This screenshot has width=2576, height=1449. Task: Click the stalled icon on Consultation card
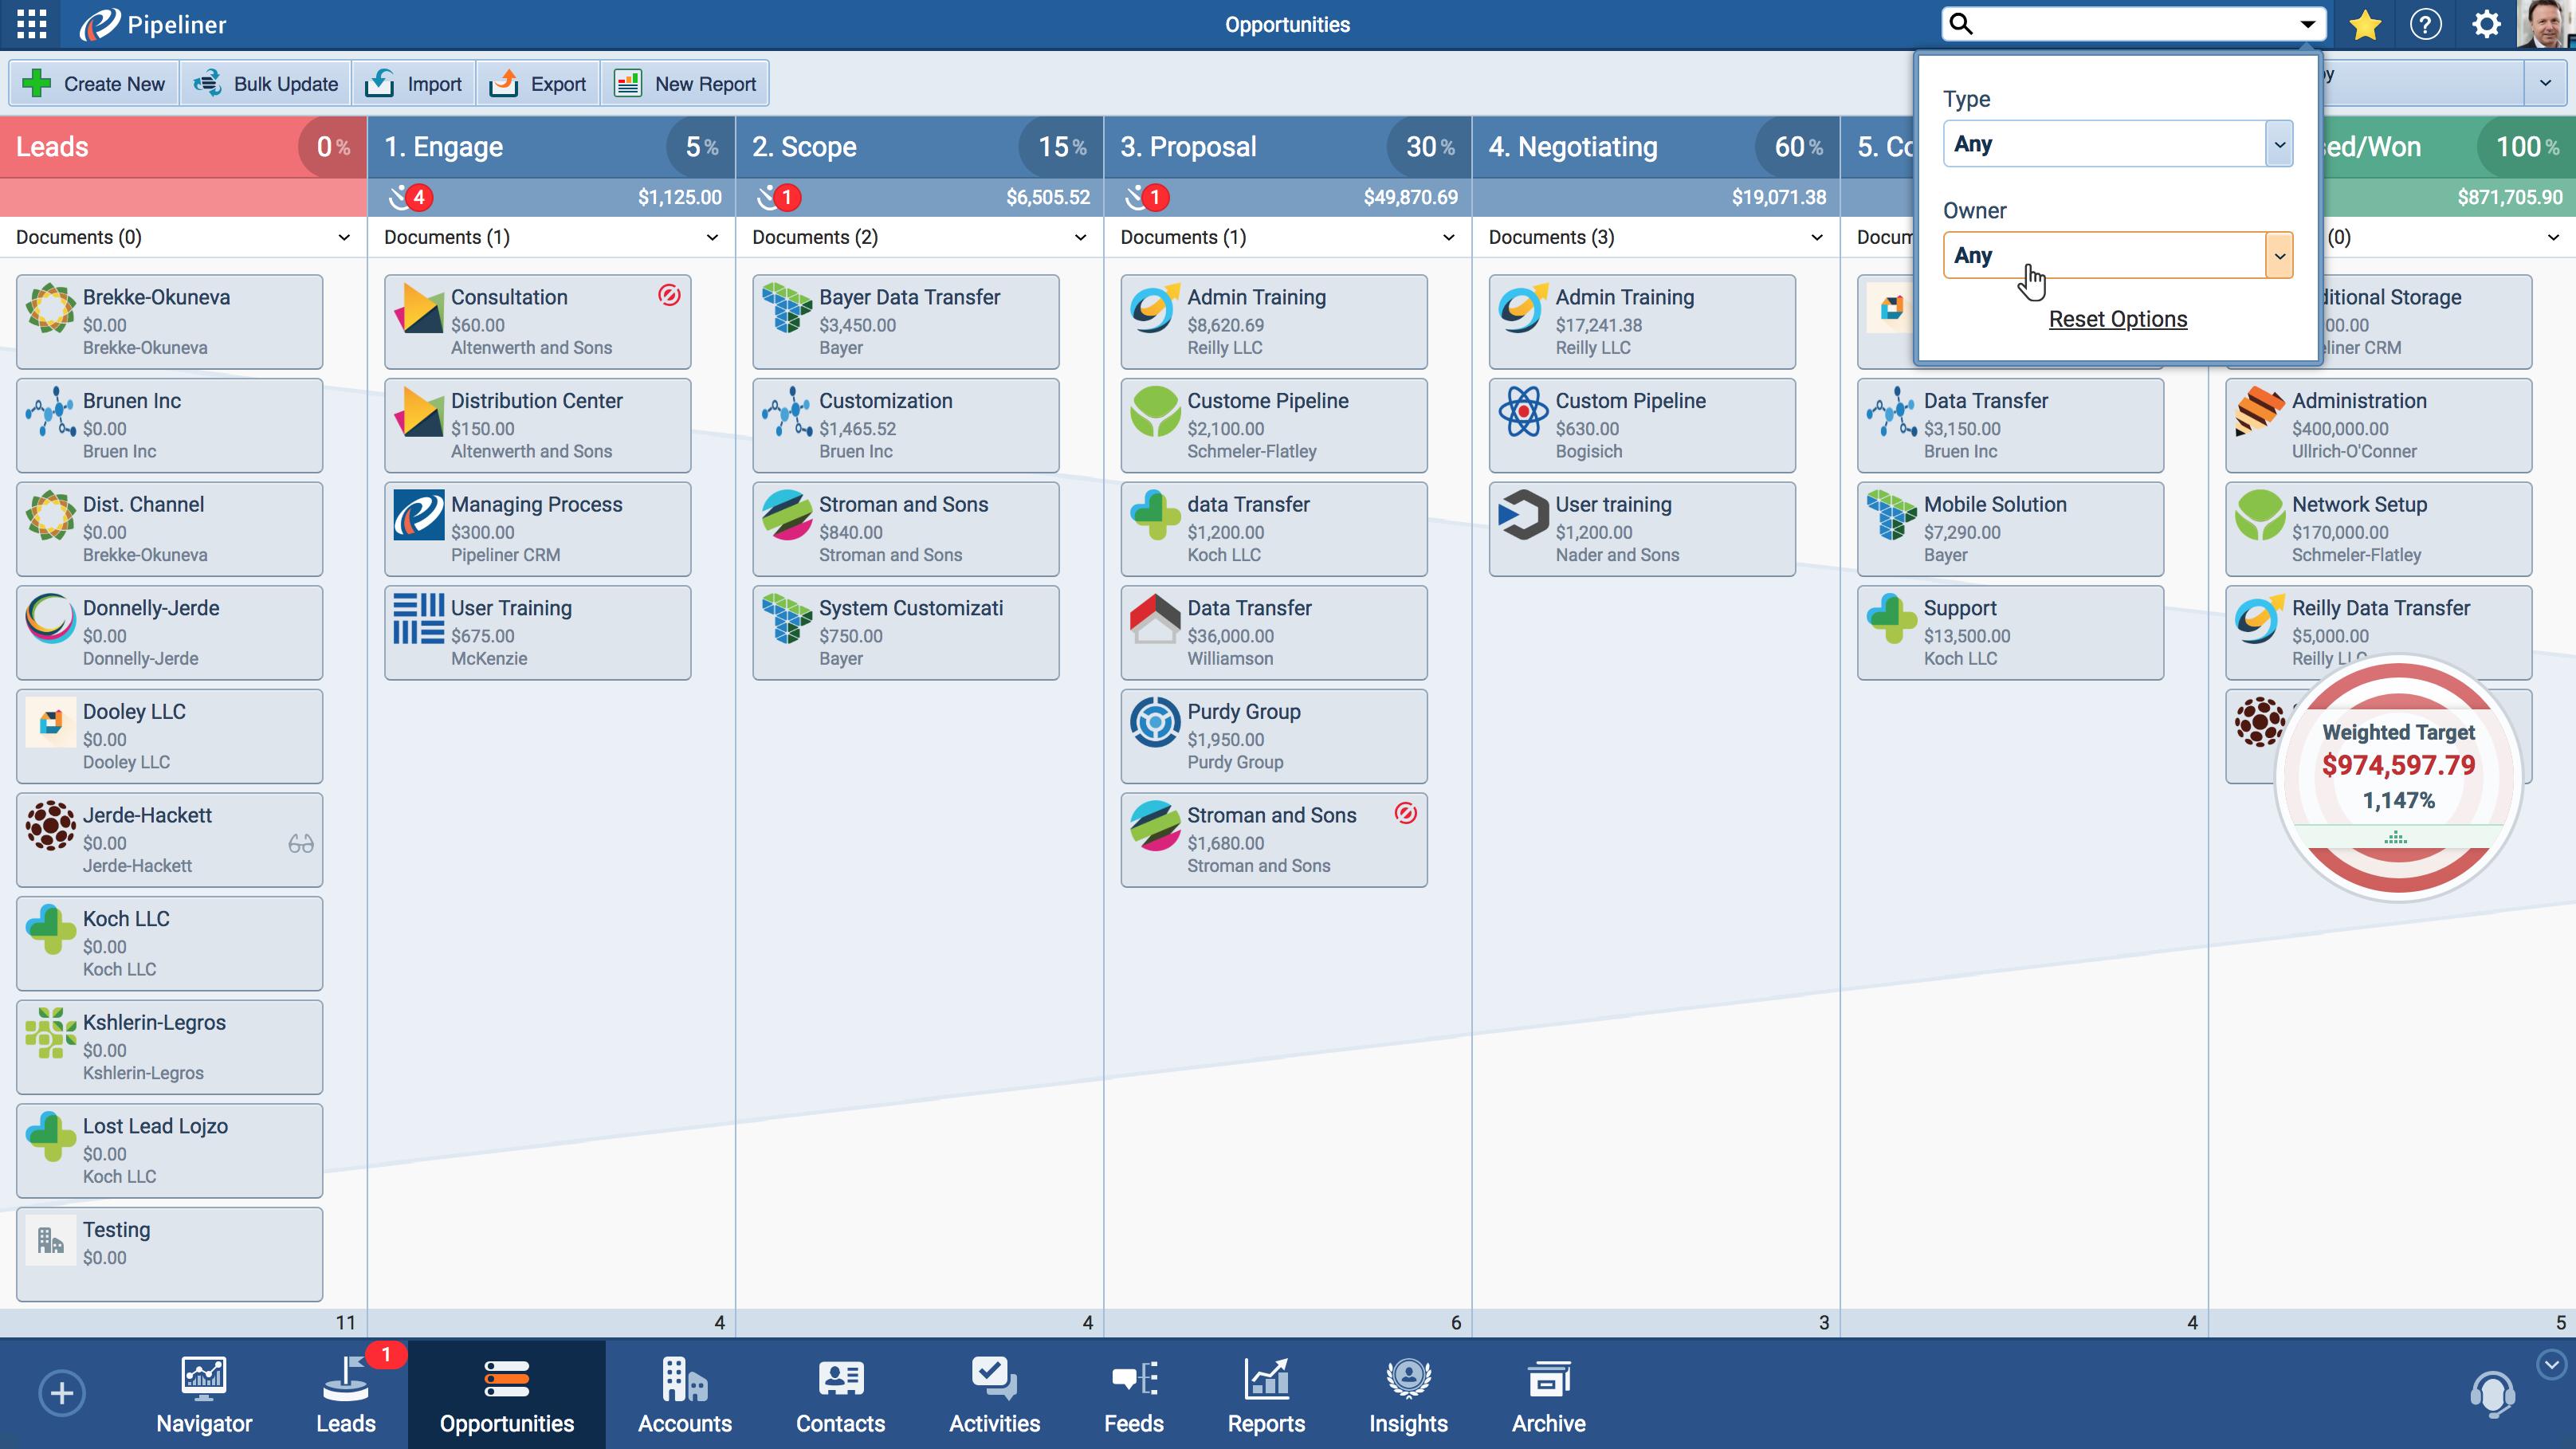pos(669,295)
